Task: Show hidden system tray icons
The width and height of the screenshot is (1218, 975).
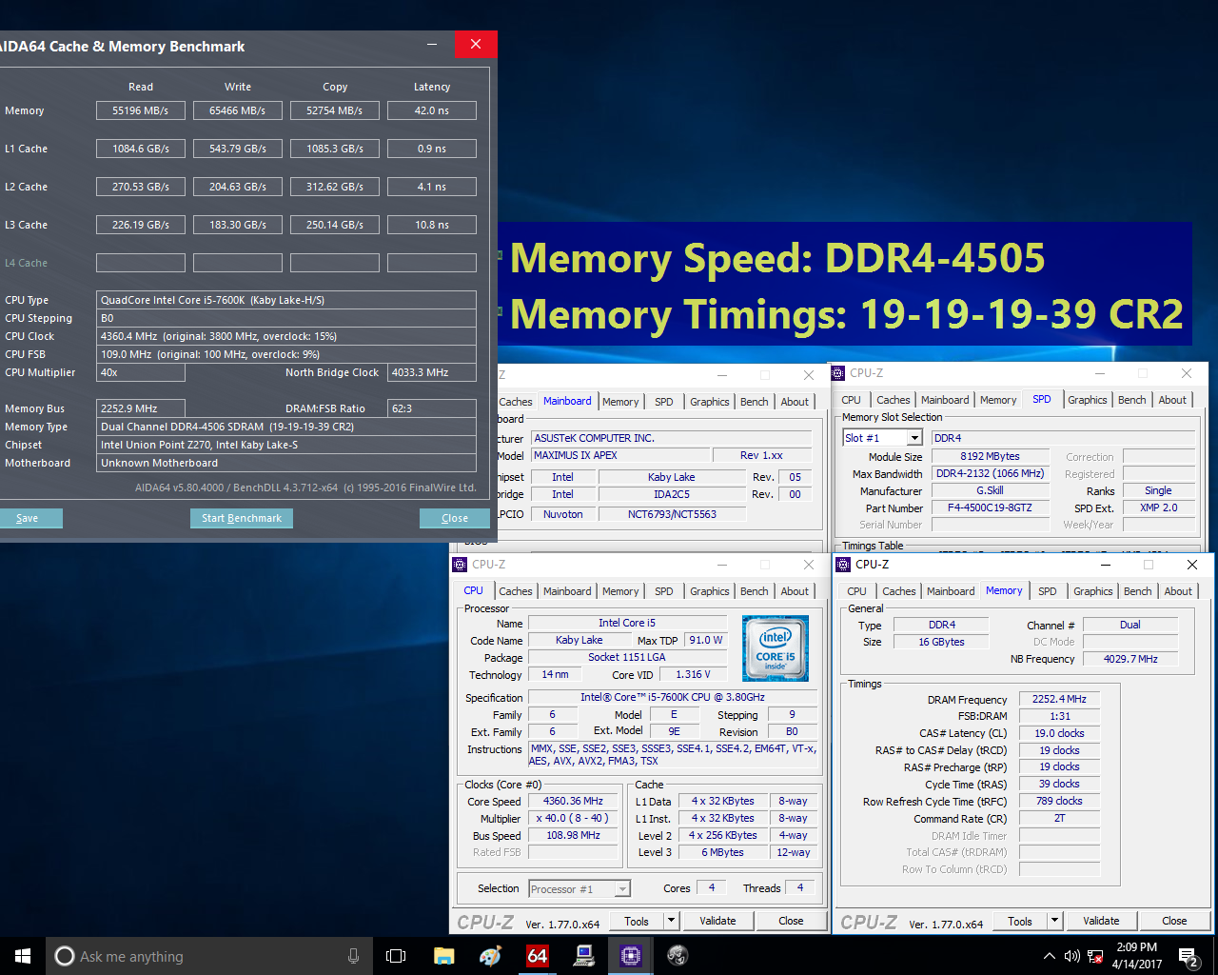Action: (x=1049, y=956)
